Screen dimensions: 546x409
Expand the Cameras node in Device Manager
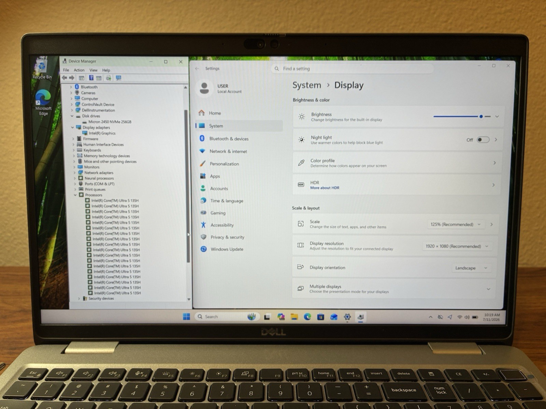71,93
